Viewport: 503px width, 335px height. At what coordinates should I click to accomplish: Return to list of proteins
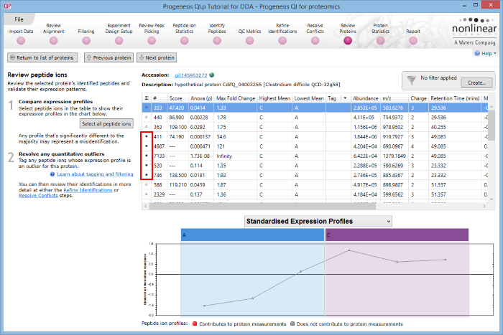click(x=42, y=57)
